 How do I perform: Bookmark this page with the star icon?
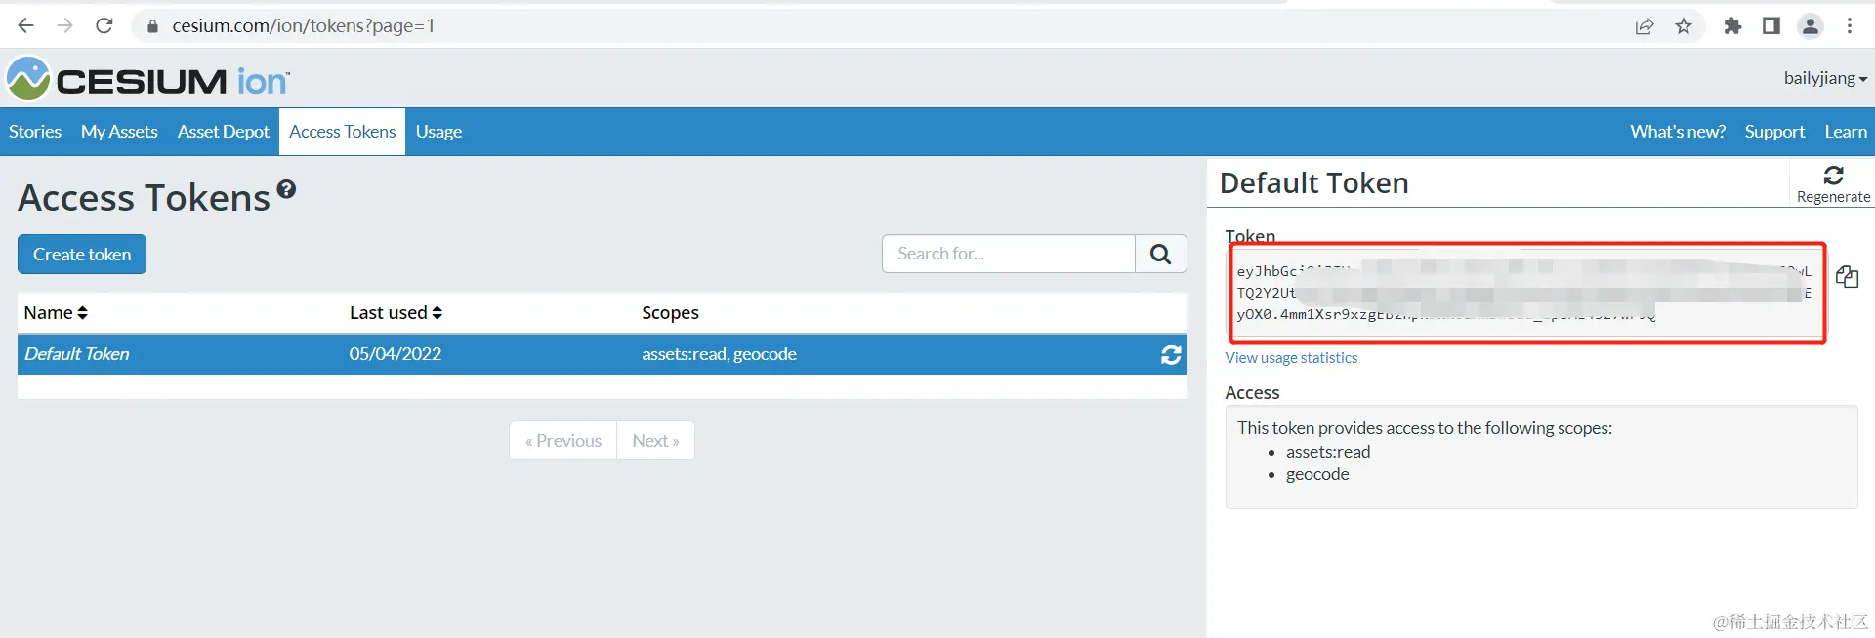tap(1684, 26)
